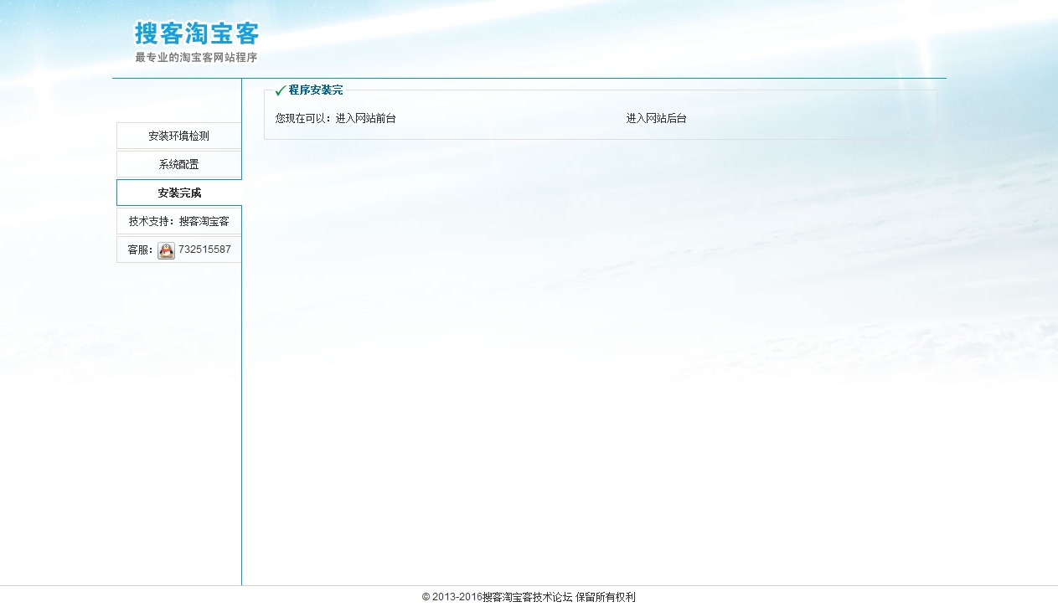Select the 安装完成 step
Viewport: 1058px width, 607px height.
click(x=179, y=193)
